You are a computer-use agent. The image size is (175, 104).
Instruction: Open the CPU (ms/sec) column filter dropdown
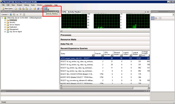tap(112, 55)
